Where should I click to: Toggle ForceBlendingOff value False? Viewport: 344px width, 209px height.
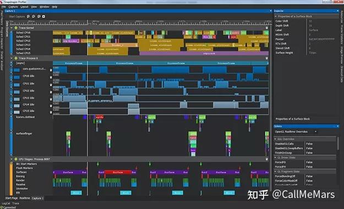pos(309,177)
